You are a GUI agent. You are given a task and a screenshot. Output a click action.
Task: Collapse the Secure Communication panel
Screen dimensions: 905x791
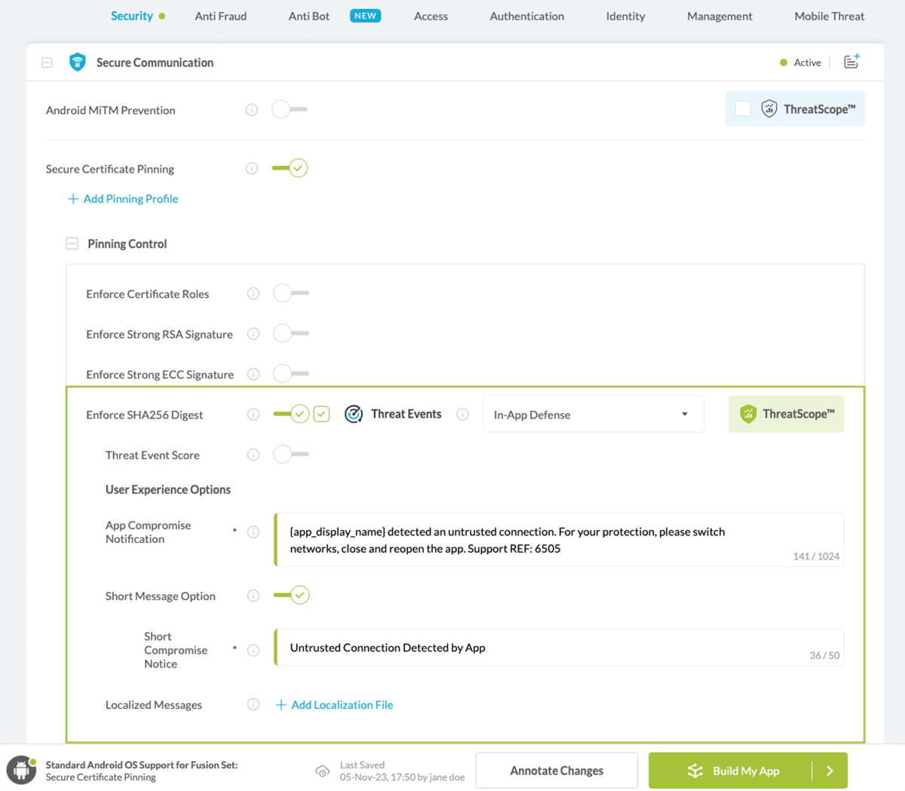[47, 63]
